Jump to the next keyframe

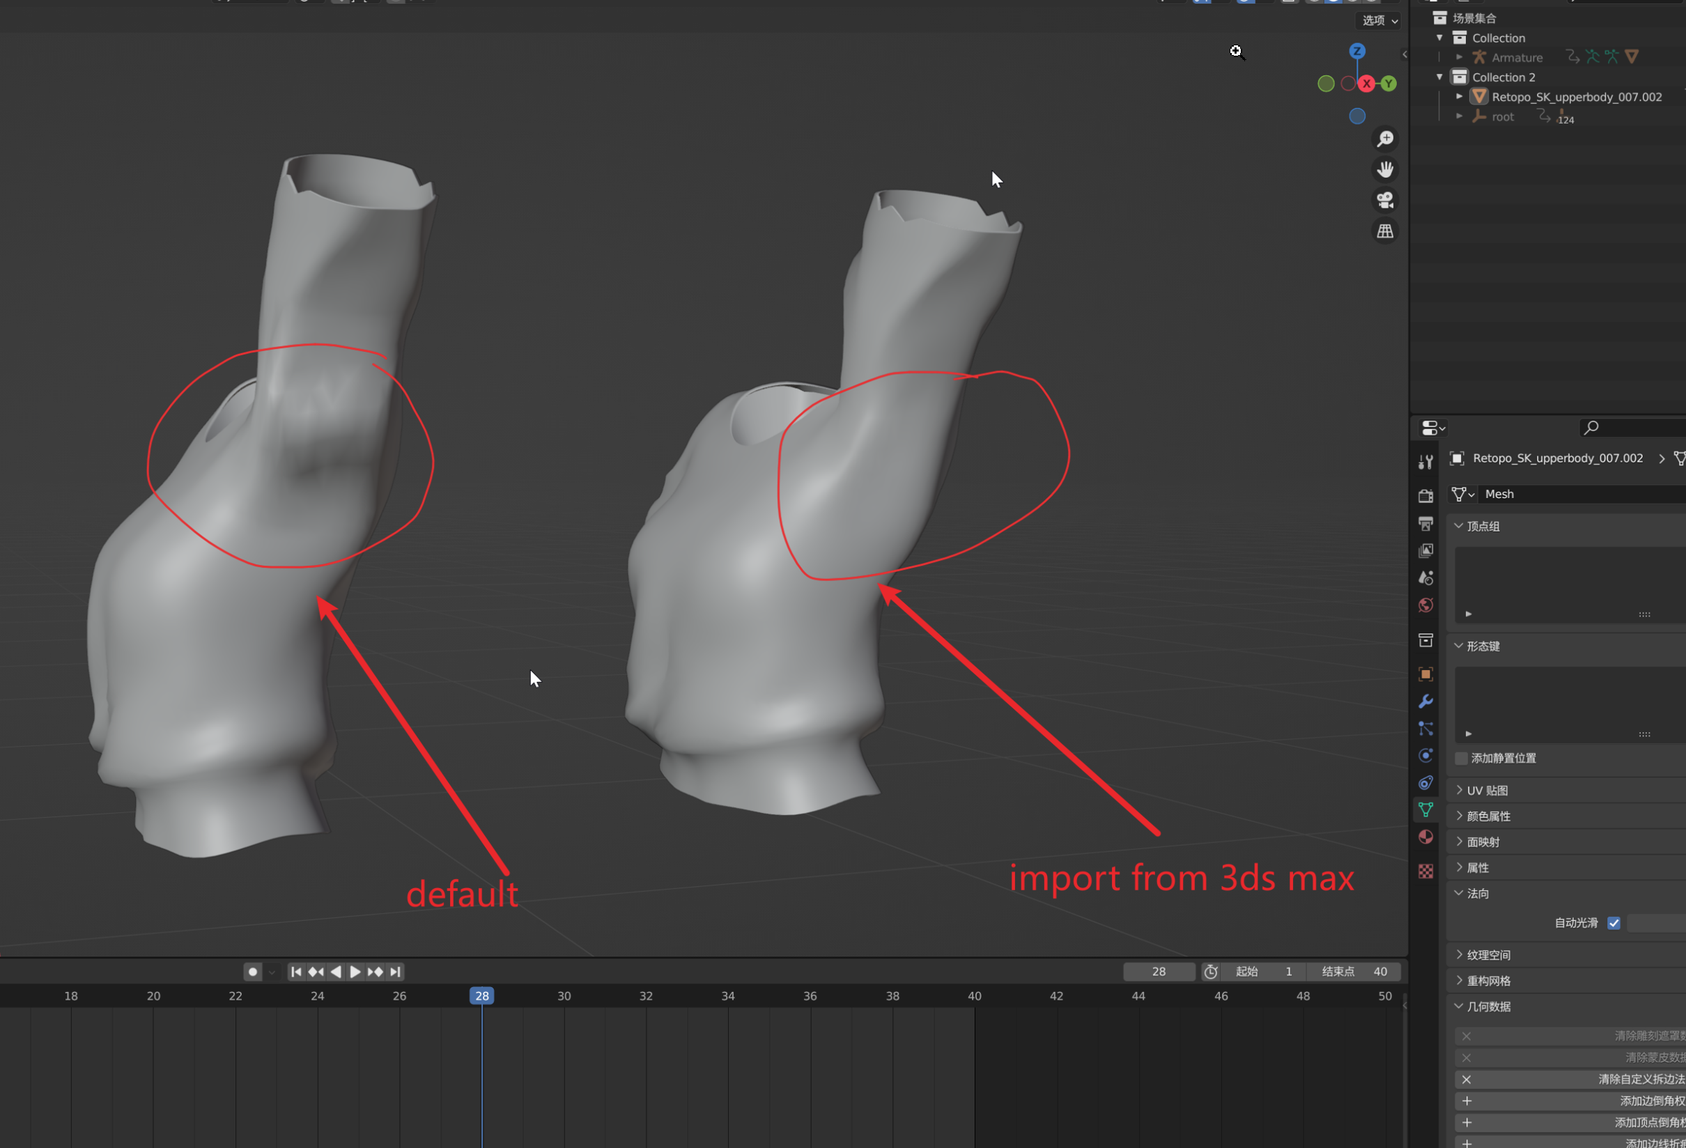tap(374, 971)
